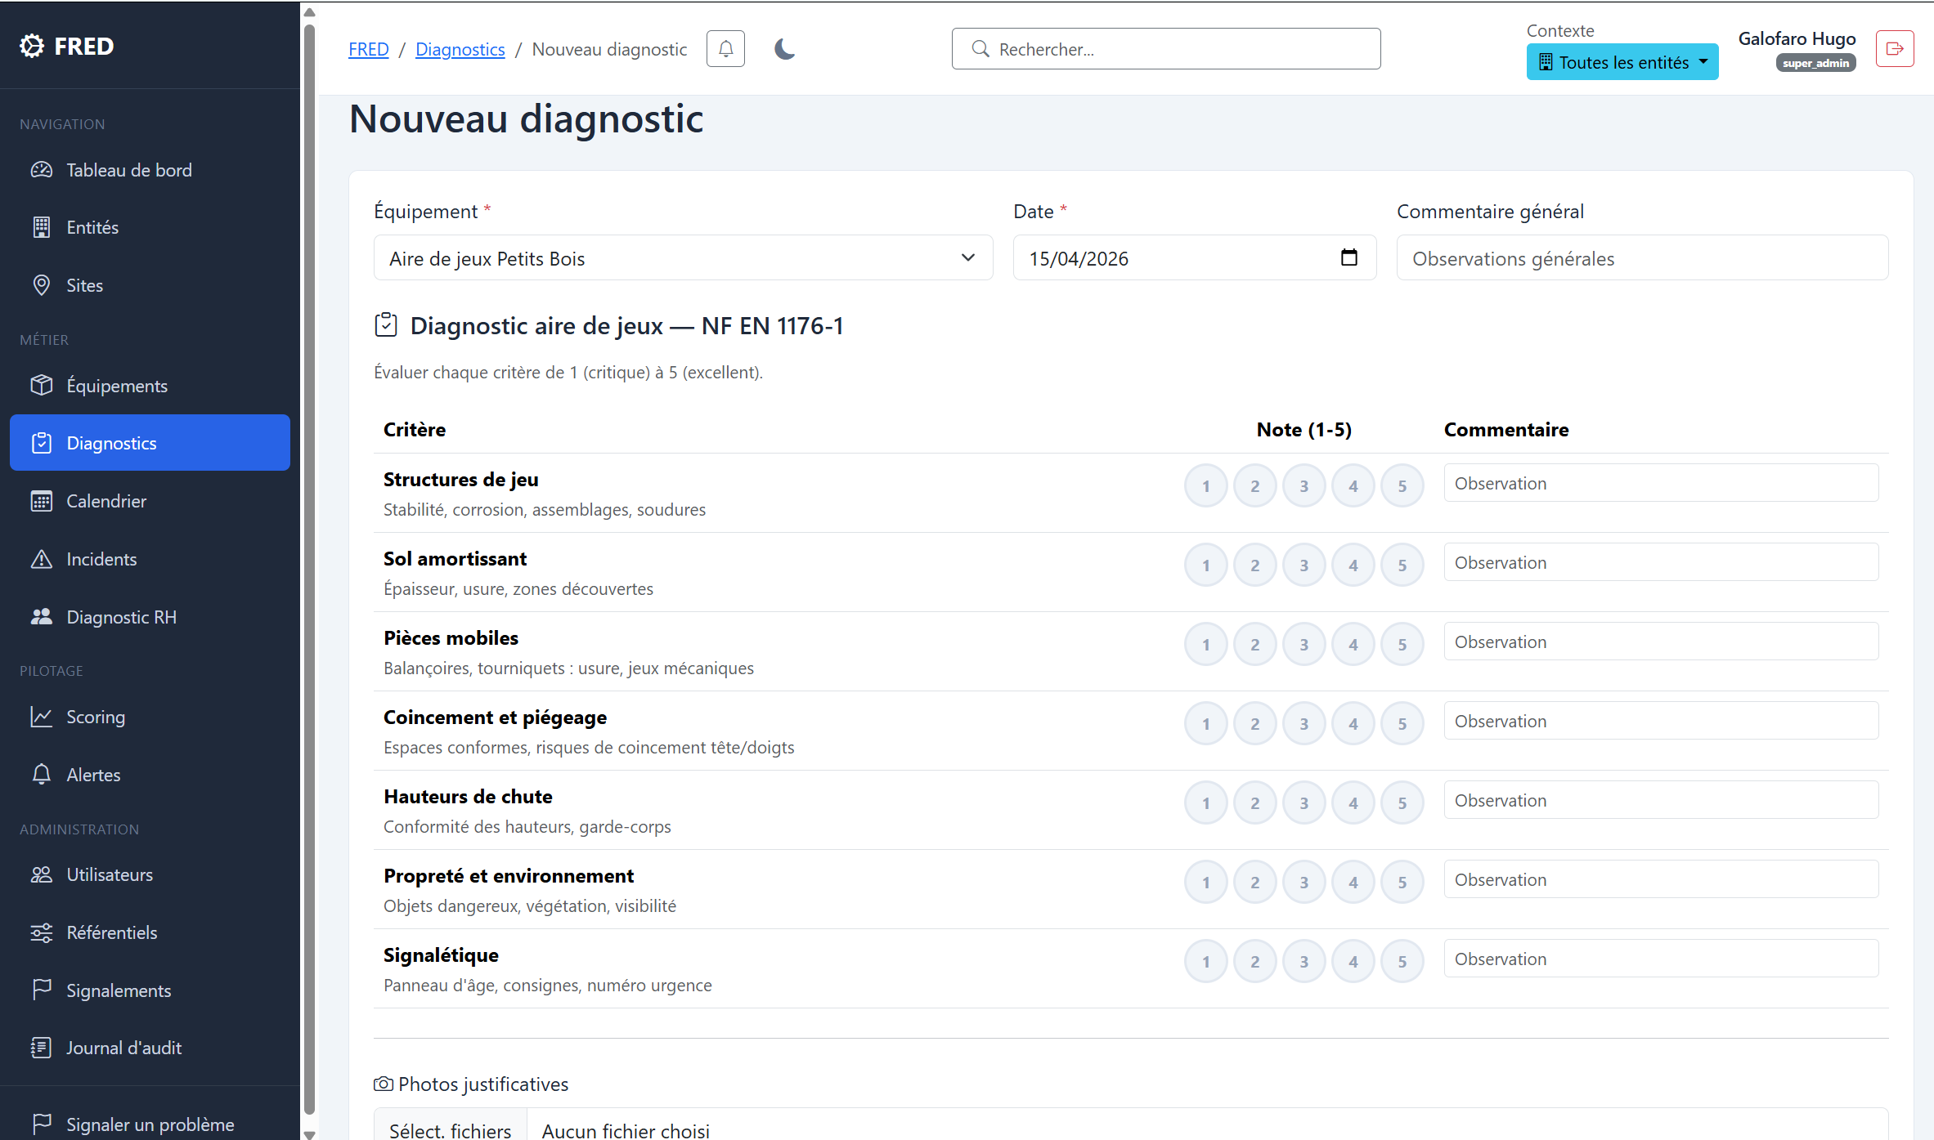Select note 1 for Sol amortissant
1934x1140 pixels.
click(1205, 564)
